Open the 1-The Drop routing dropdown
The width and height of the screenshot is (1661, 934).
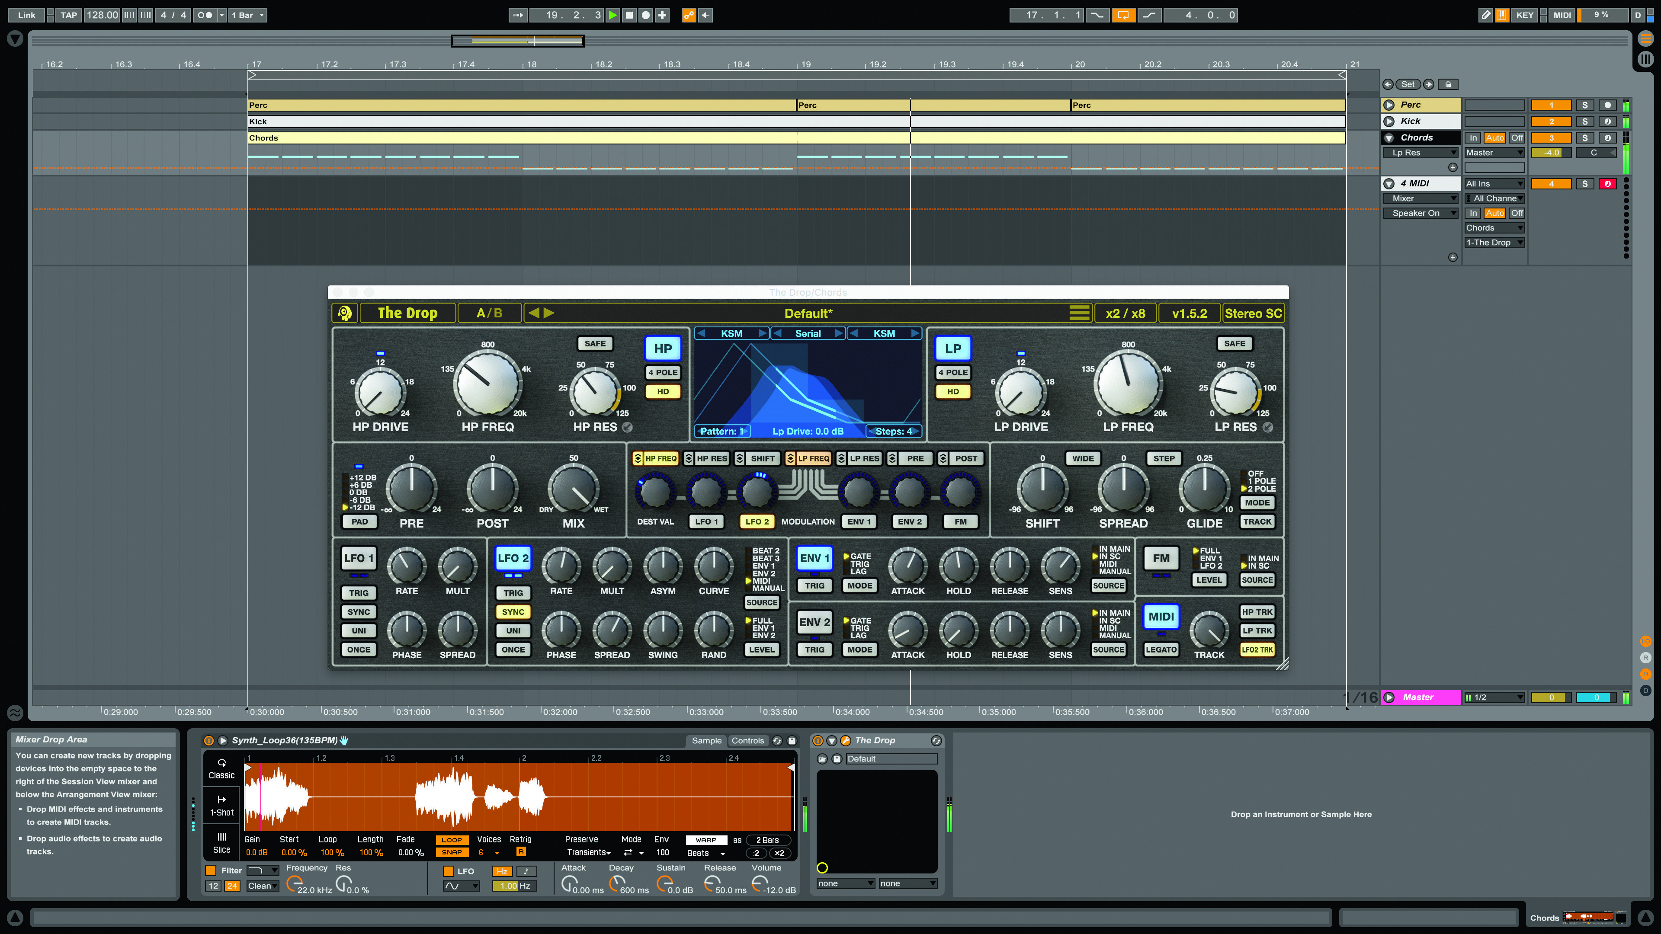point(1494,243)
